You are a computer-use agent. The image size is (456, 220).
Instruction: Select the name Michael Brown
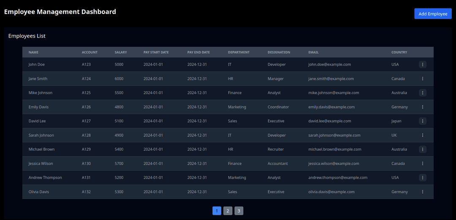[x=41, y=149]
